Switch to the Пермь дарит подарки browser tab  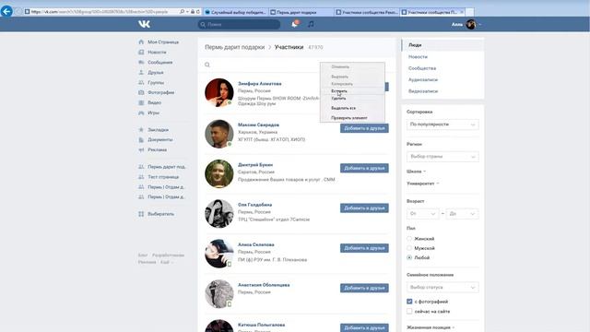pos(301,12)
